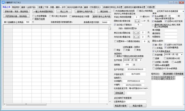This screenshot has height=111, width=185.
Task: Click the 开启上传的线程数量 input field
Action: (137, 17)
